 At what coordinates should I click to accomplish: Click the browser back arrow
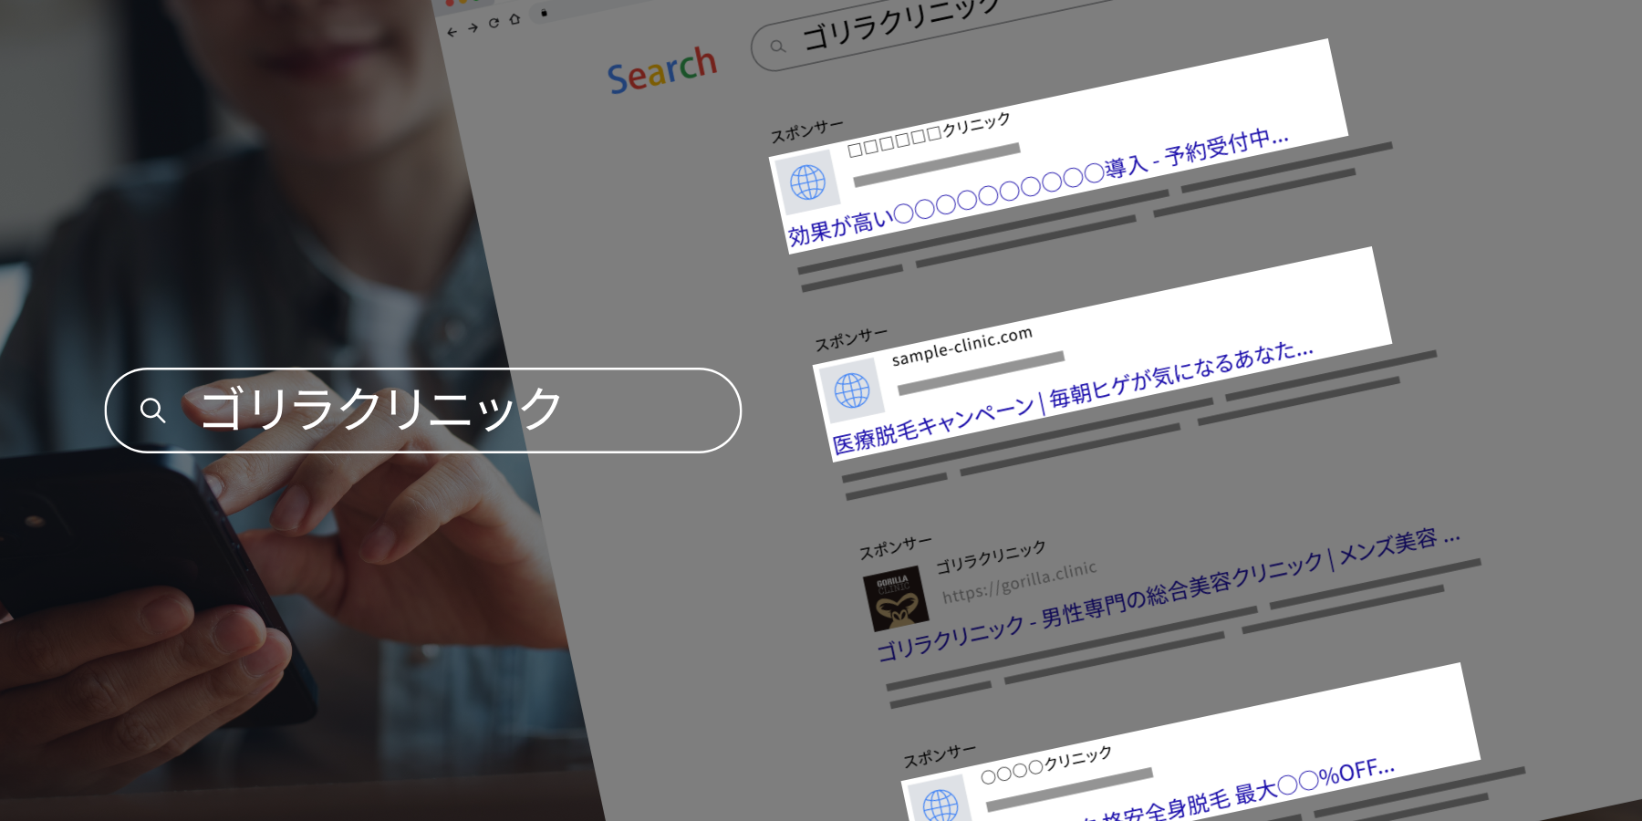point(452,33)
